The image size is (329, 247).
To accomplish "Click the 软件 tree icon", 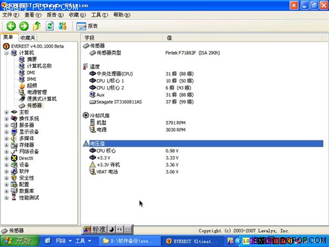I will coord(14,171).
